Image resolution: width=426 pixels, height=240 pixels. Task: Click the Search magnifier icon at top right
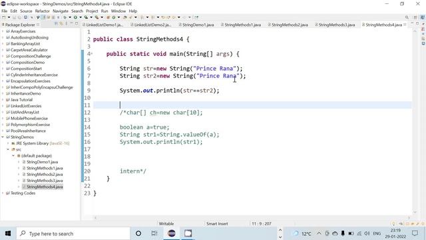pos(407,17)
